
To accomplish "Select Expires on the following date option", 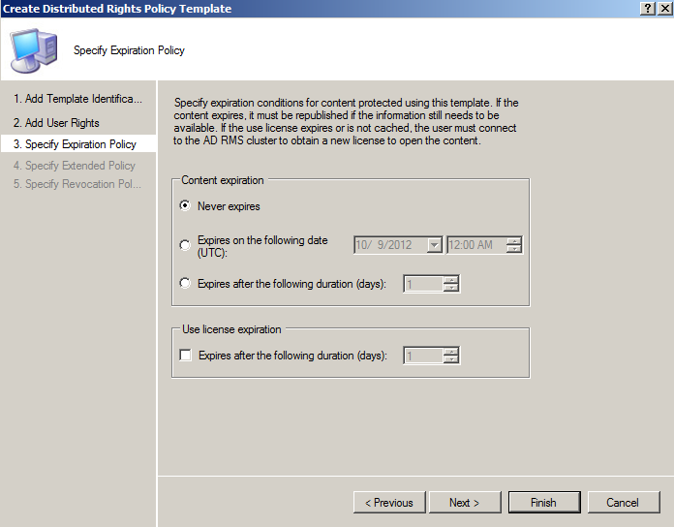I will coord(185,245).
